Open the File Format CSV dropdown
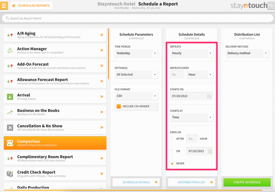Screen dimensions: 275x192 (x=136, y=96)
